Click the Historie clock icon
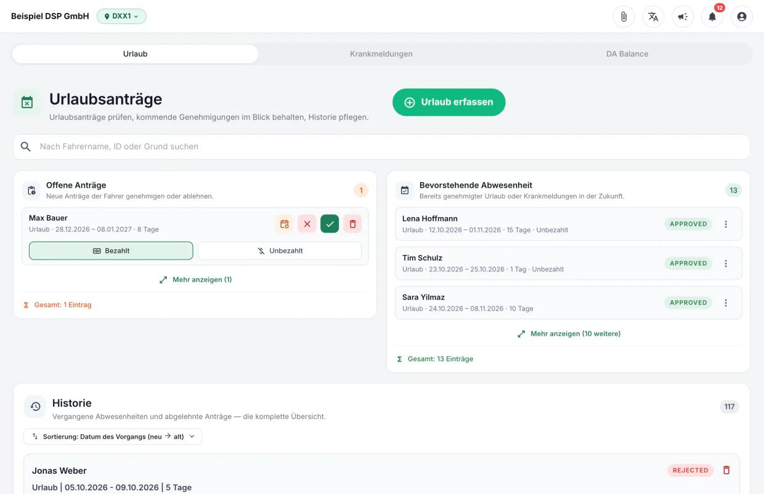The image size is (764, 494). click(x=35, y=407)
